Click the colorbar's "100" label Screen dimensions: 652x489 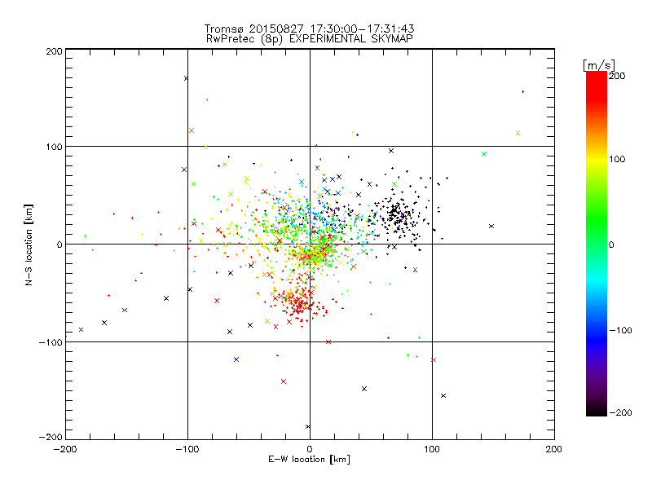click(x=617, y=159)
